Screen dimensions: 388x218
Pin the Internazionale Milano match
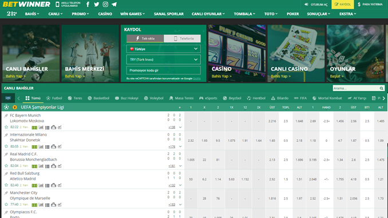pos(6,135)
